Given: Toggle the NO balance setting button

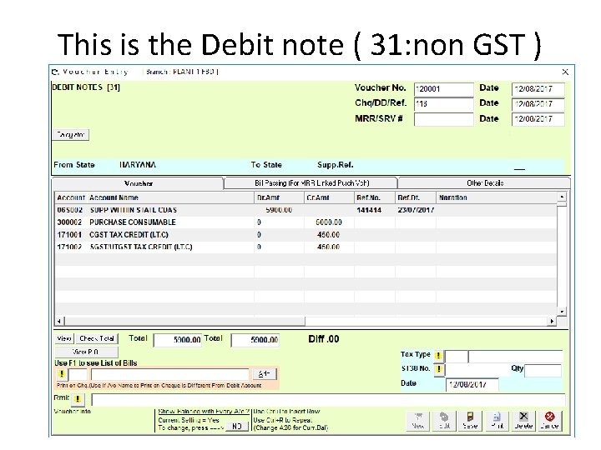Looking at the screenshot, I should point(237,427).
